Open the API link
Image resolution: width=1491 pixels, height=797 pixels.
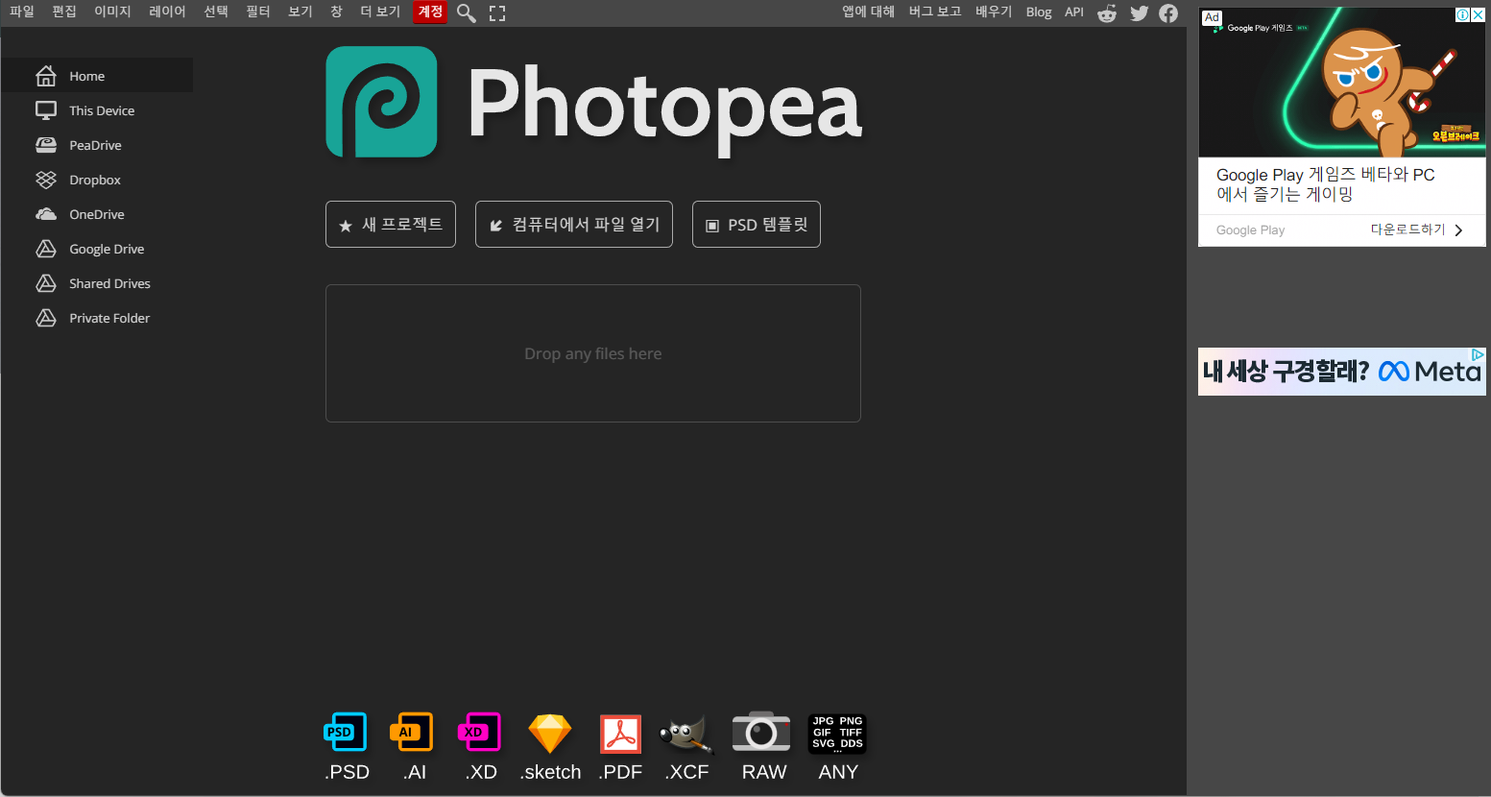[x=1074, y=12]
